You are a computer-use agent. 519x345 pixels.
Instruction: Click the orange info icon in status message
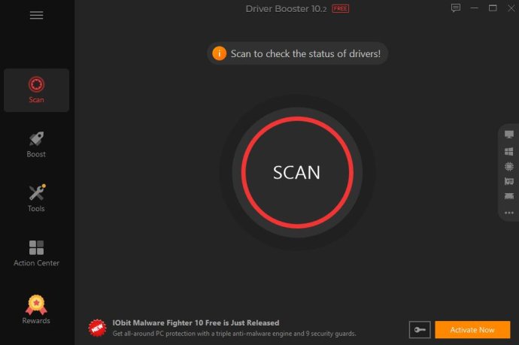pyautogui.click(x=219, y=53)
